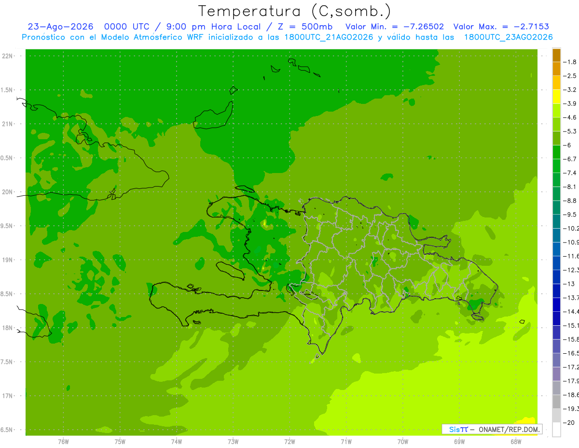This screenshot has height=448, width=579.
Task: Click the 'Valor Min. = -7.26502' text
Action: pos(395,27)
